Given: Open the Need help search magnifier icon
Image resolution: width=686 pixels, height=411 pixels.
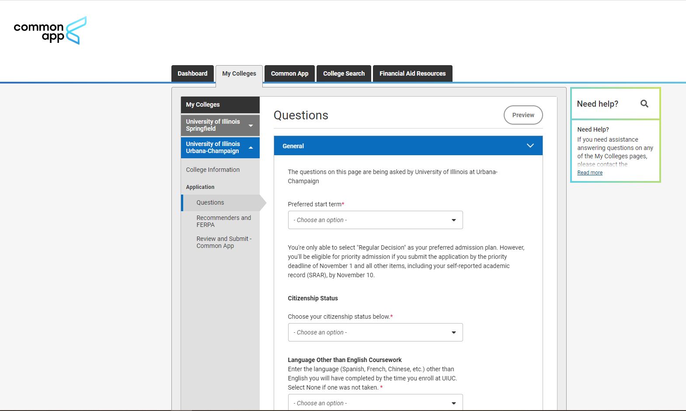Looking at the screenshot, I should pos(644,104).
